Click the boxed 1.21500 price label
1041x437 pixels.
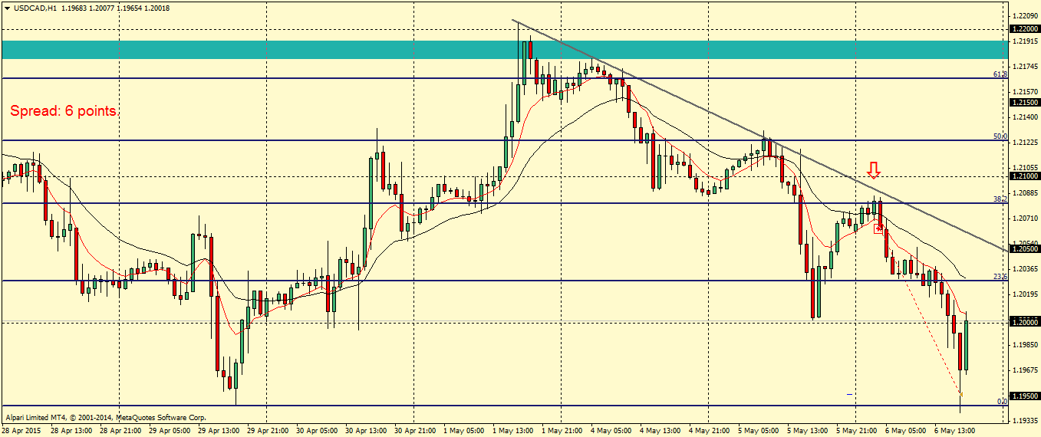1024,102
